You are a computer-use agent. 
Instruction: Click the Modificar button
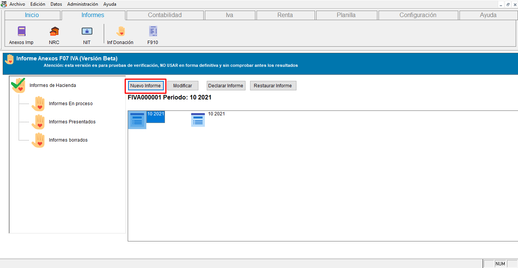click(x=182, y=85)
